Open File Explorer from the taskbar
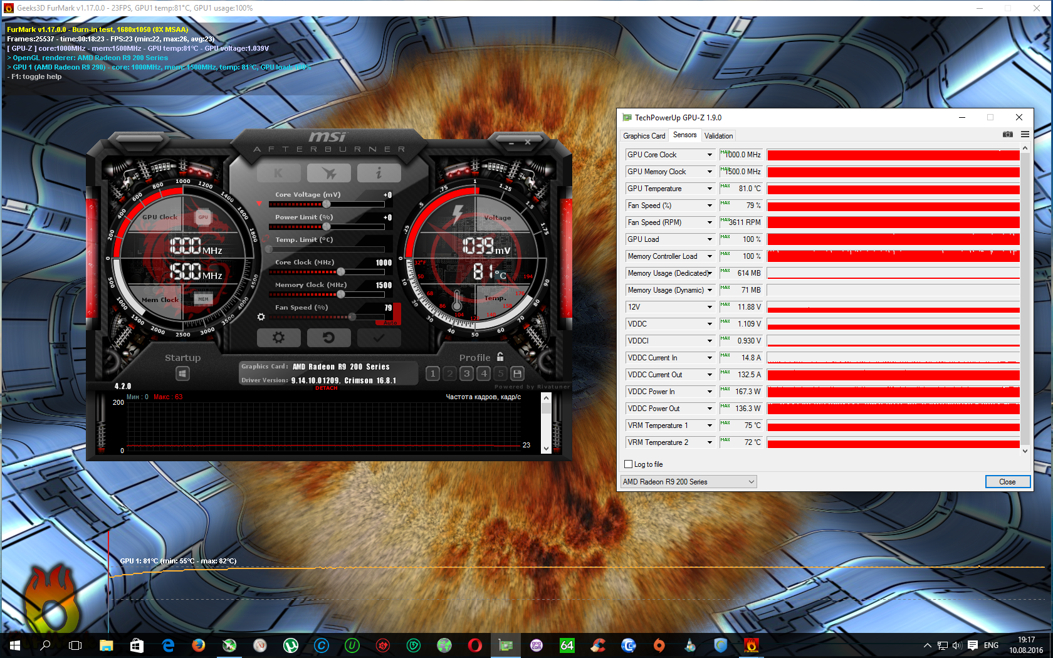This screenshot has width=1053, height=658. point(107,645)
